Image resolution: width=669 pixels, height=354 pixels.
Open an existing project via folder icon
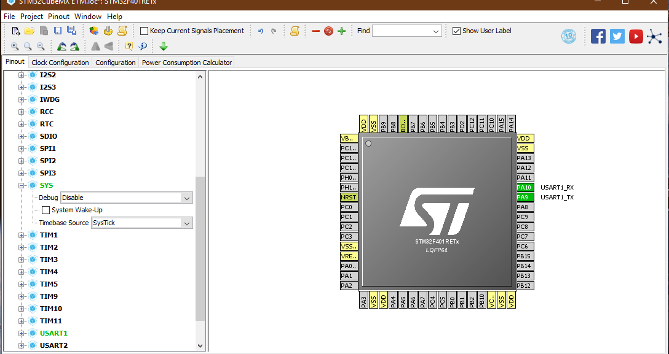(x=30, y=31)
